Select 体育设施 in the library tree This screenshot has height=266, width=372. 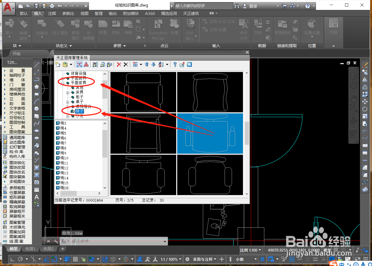[79, 74]
